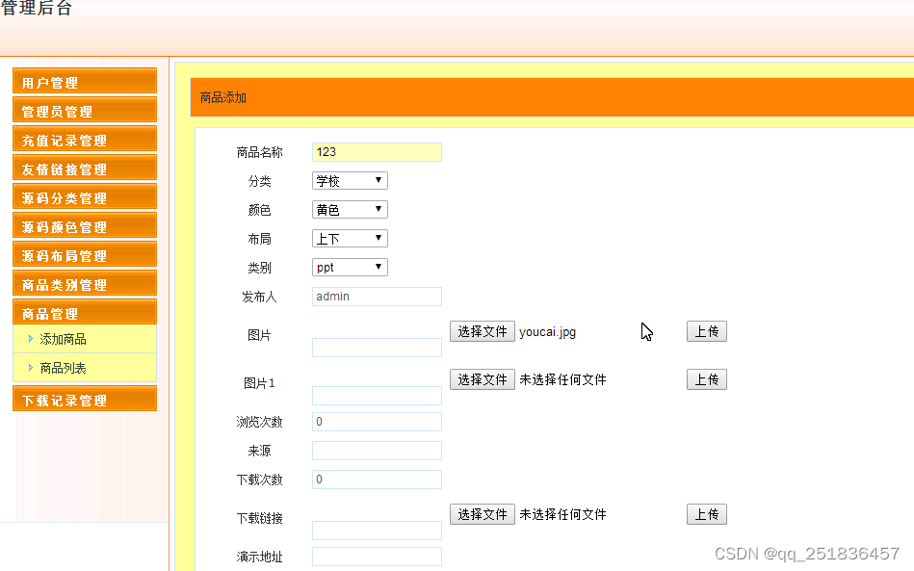The image size is (914, 571).
Task: Click the arrow icon beside 添加商品
Action: point(30,339)
